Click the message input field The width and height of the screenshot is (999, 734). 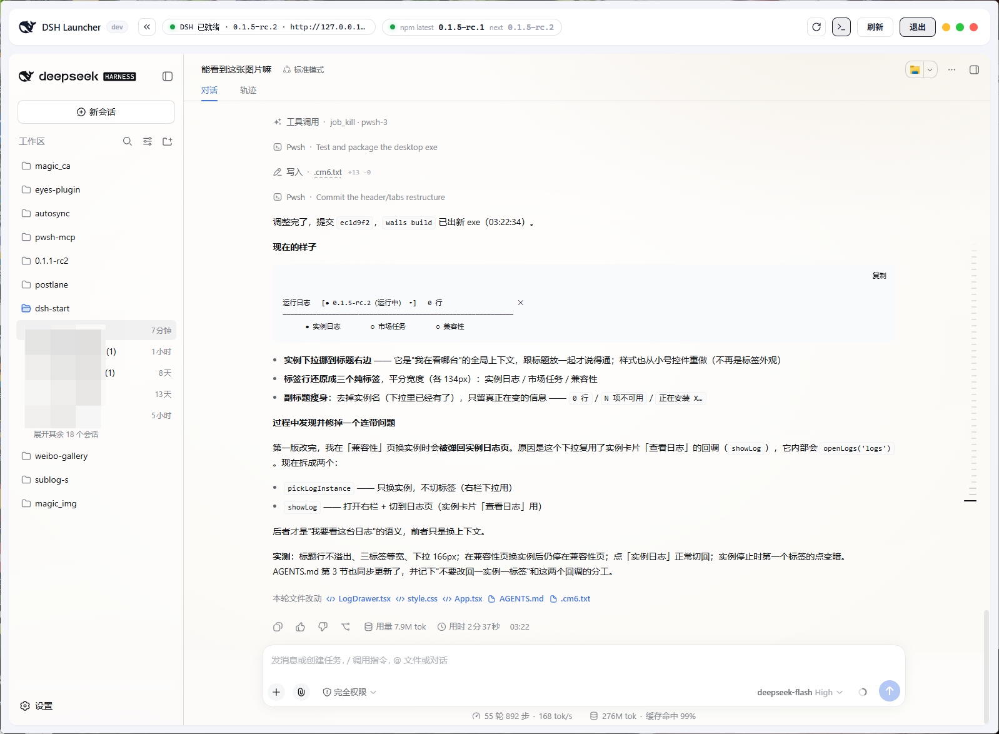point(584,661)
